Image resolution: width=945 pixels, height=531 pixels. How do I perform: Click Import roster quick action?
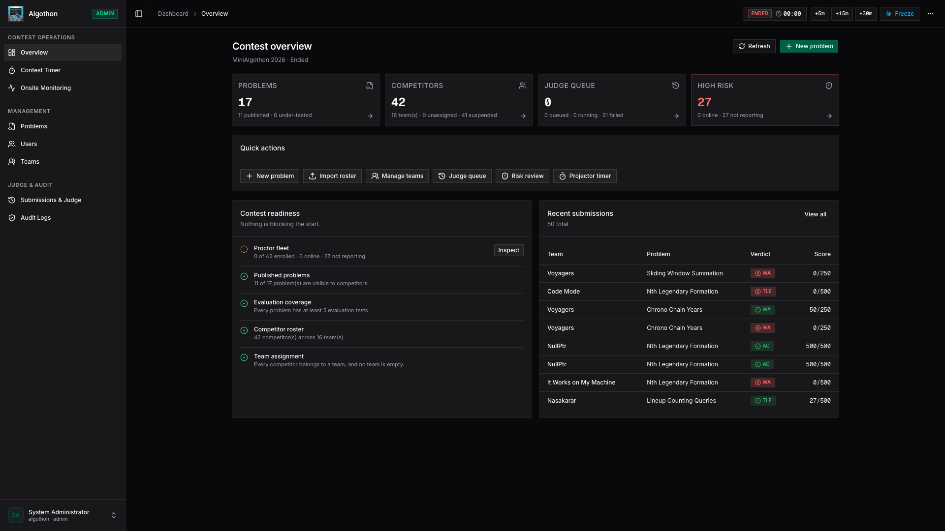[x=332, y=176]
